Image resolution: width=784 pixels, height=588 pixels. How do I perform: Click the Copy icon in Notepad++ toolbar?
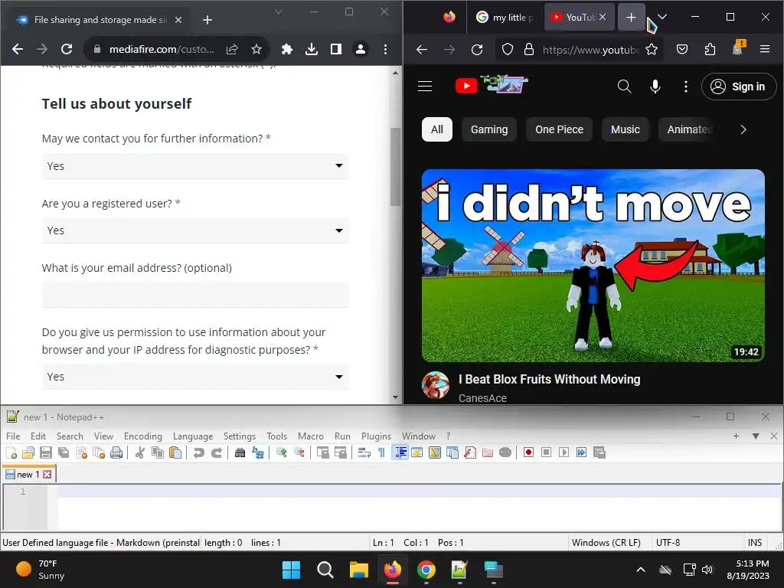click(158, 453)
